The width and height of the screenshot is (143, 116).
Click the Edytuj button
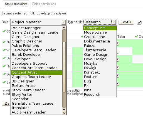126,22
